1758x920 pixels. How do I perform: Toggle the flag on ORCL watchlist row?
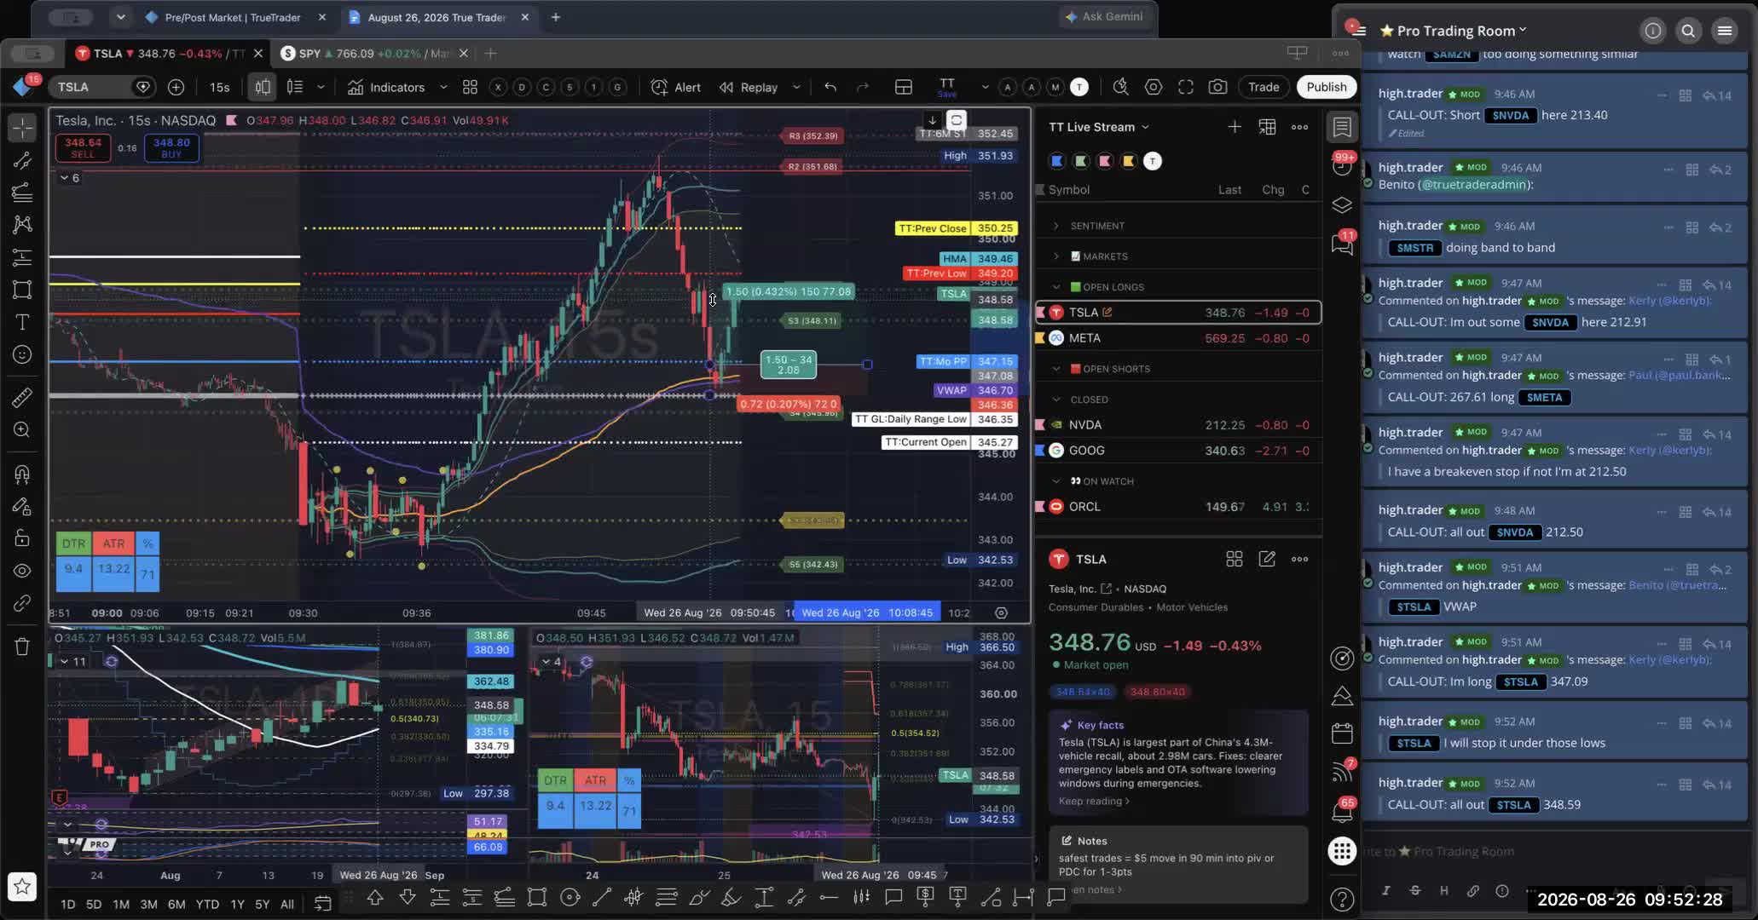coord(1040,507)
